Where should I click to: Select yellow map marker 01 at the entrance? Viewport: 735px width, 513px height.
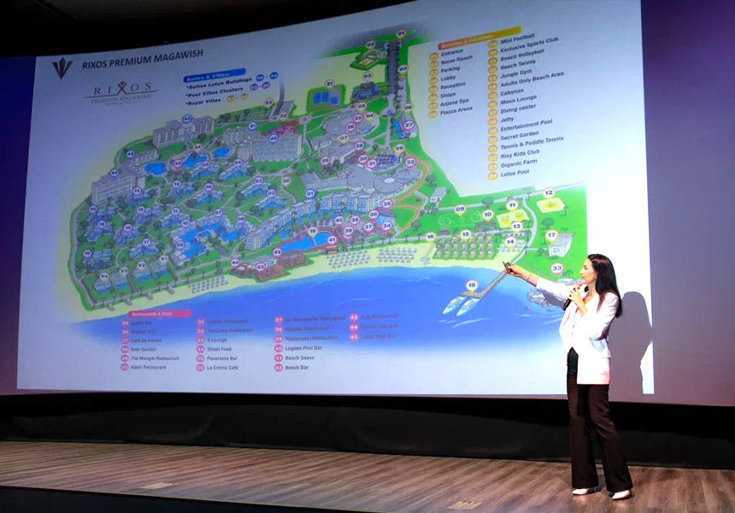pos(401,33)
